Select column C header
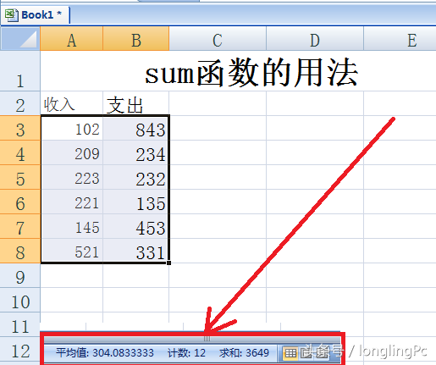 pos(218,39)
